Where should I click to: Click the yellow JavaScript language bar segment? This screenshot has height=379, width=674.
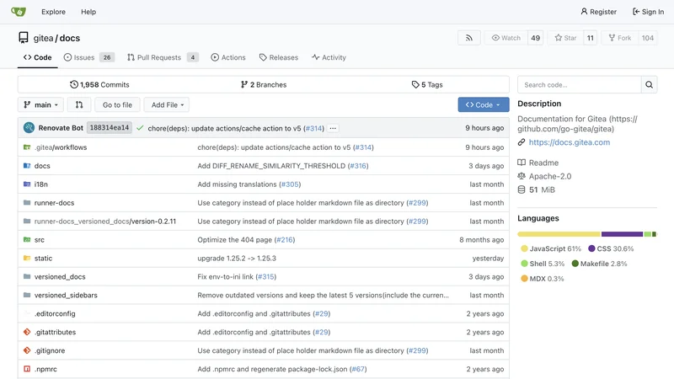558,233
